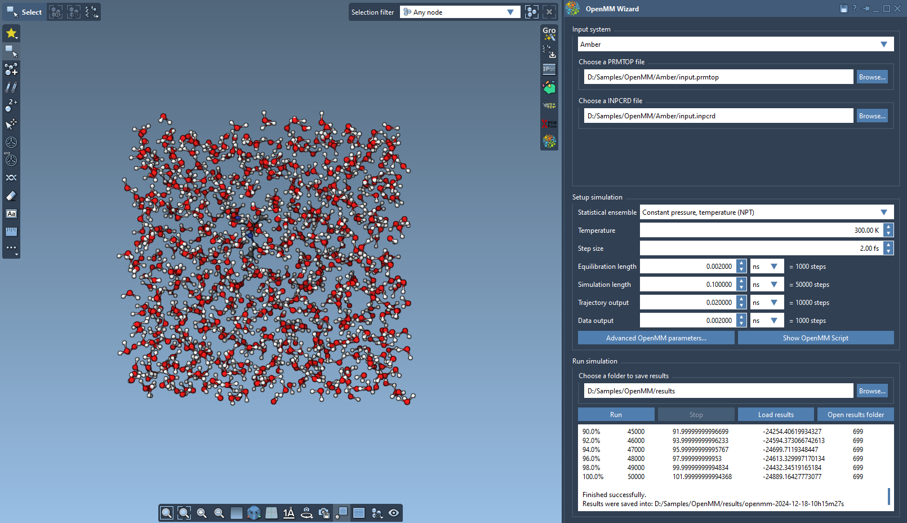Click the PRMTOP file path field
Viewport: 907px width, 523px height.
point(718,77)
